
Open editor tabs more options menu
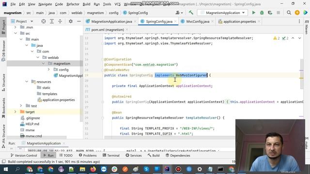click(x=299, y=21)
